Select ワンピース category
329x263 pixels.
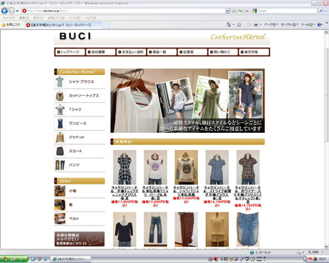coord(79,124)
